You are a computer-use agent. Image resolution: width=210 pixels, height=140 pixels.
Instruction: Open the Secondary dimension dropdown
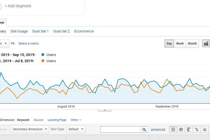(x=30, y=129)
